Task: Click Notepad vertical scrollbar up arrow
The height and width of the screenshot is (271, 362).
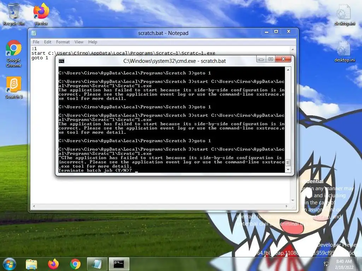Action: coord(293,49)
